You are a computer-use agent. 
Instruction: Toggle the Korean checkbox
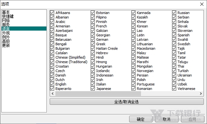(x=134, y=26)
